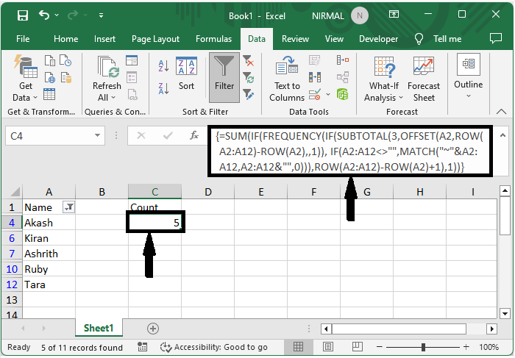Create a Forecast Sheet
515x358 pixels.
[x=424, y=79]
